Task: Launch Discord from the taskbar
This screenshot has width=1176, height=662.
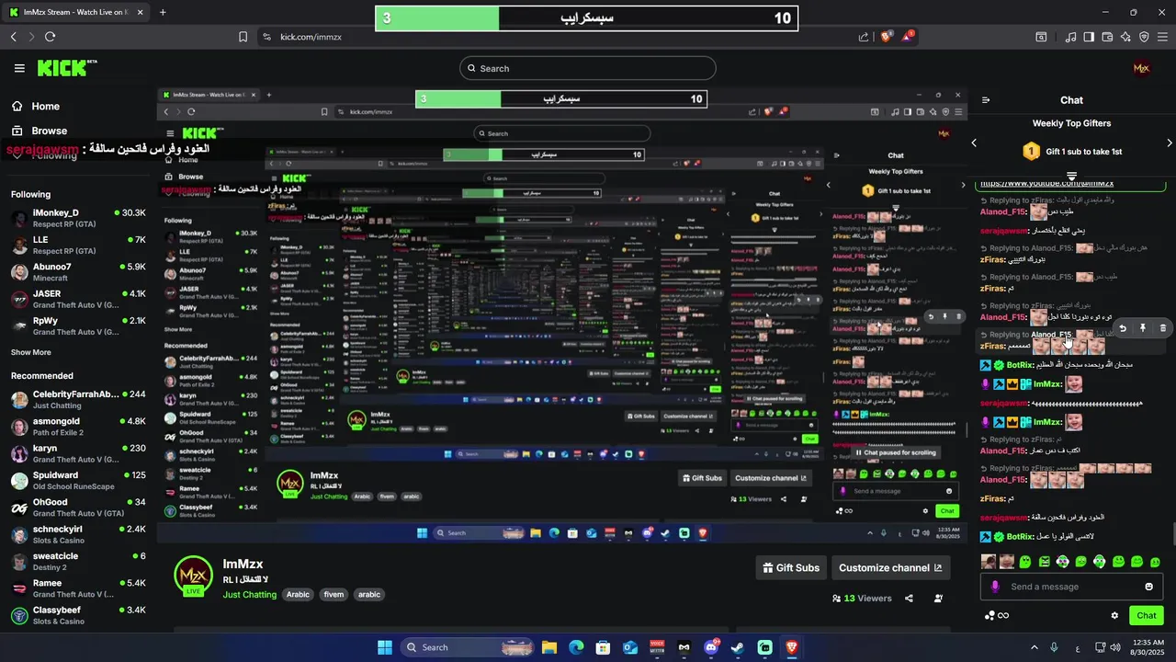Action: point(711,647)
